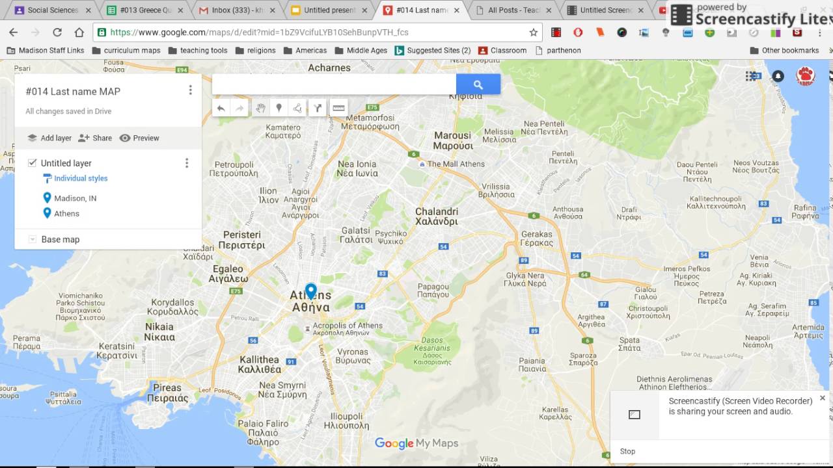
Task: Open map options three-dot menu beside title
Action: coord(190,90)
